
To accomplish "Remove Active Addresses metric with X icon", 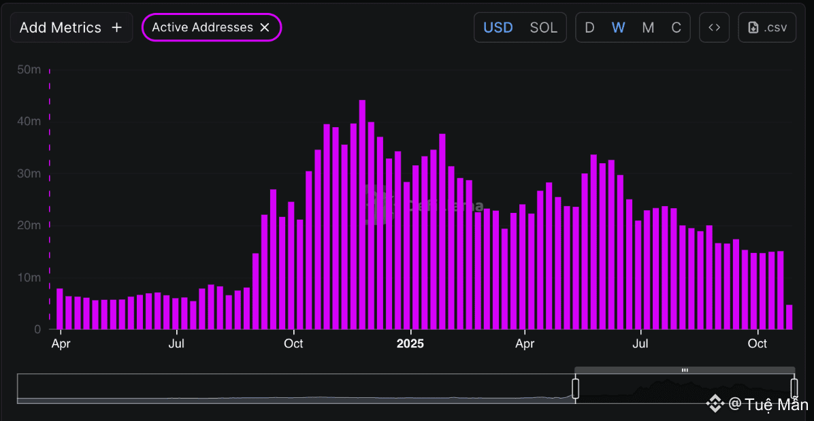I will tap(265, 28).
